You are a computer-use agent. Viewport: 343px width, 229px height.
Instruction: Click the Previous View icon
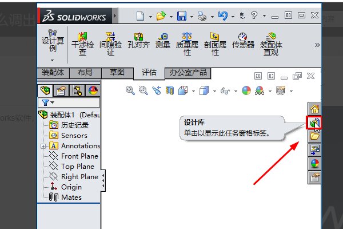tap(157, 90)
